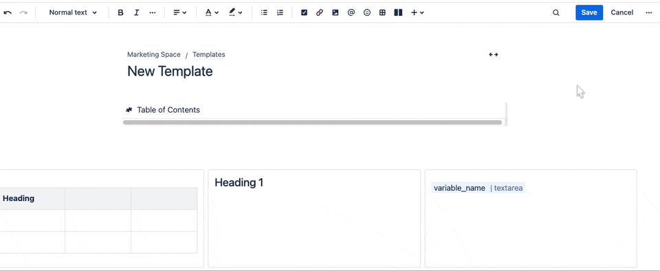
Task: Open the Templates breadcrumb link
Action: [x=209, y=55]
